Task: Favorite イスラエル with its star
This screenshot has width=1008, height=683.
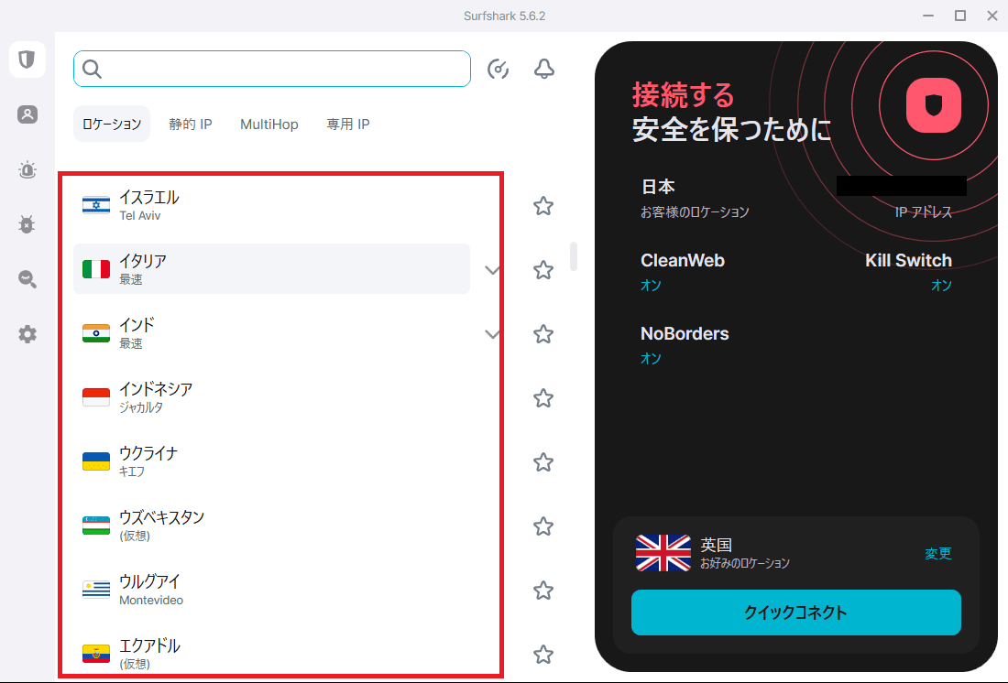Action: coord(543,206)
